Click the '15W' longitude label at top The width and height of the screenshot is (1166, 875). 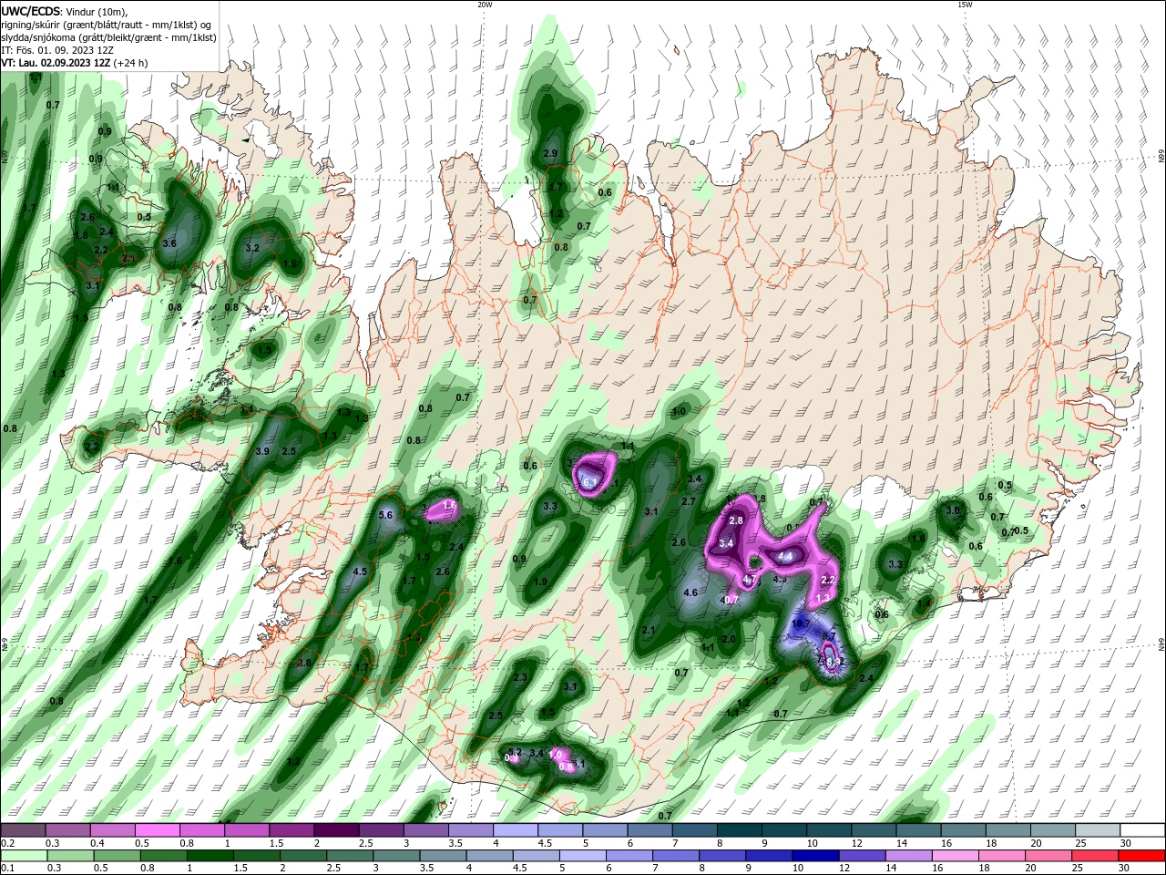click(964, 5)
